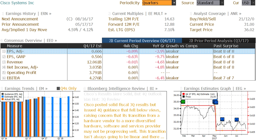The image size is (256, 140).
Task: Click Prior Announcement date 05/17/17
Action: pos(84,24)
